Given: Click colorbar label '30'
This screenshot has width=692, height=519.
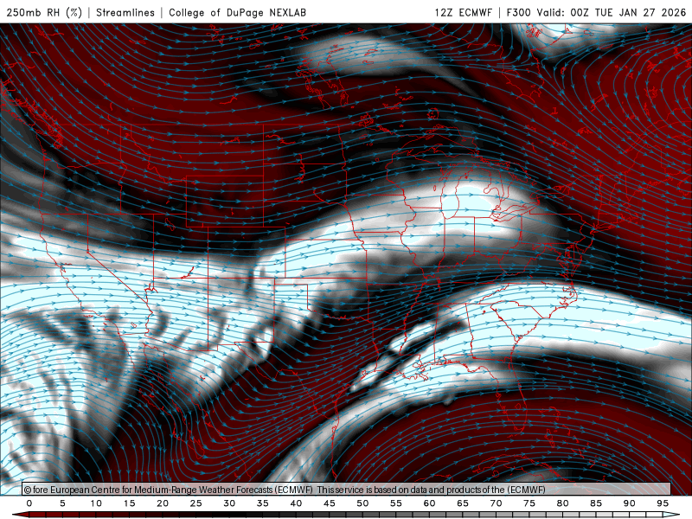Looking at the screenshot, I should pos(229,503).
